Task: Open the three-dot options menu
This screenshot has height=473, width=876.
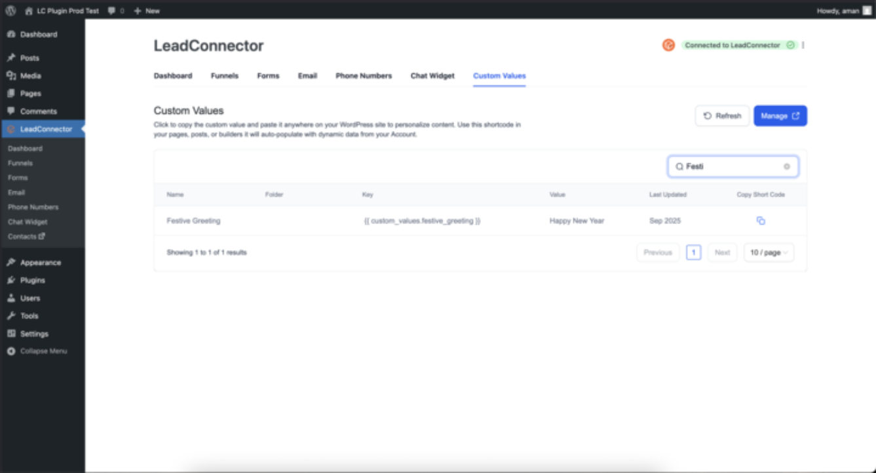Action: coord(803,45)
